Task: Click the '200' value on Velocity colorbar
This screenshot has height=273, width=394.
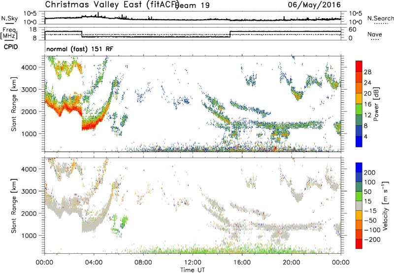Action: pyautogui.click(x=370, y=172)
